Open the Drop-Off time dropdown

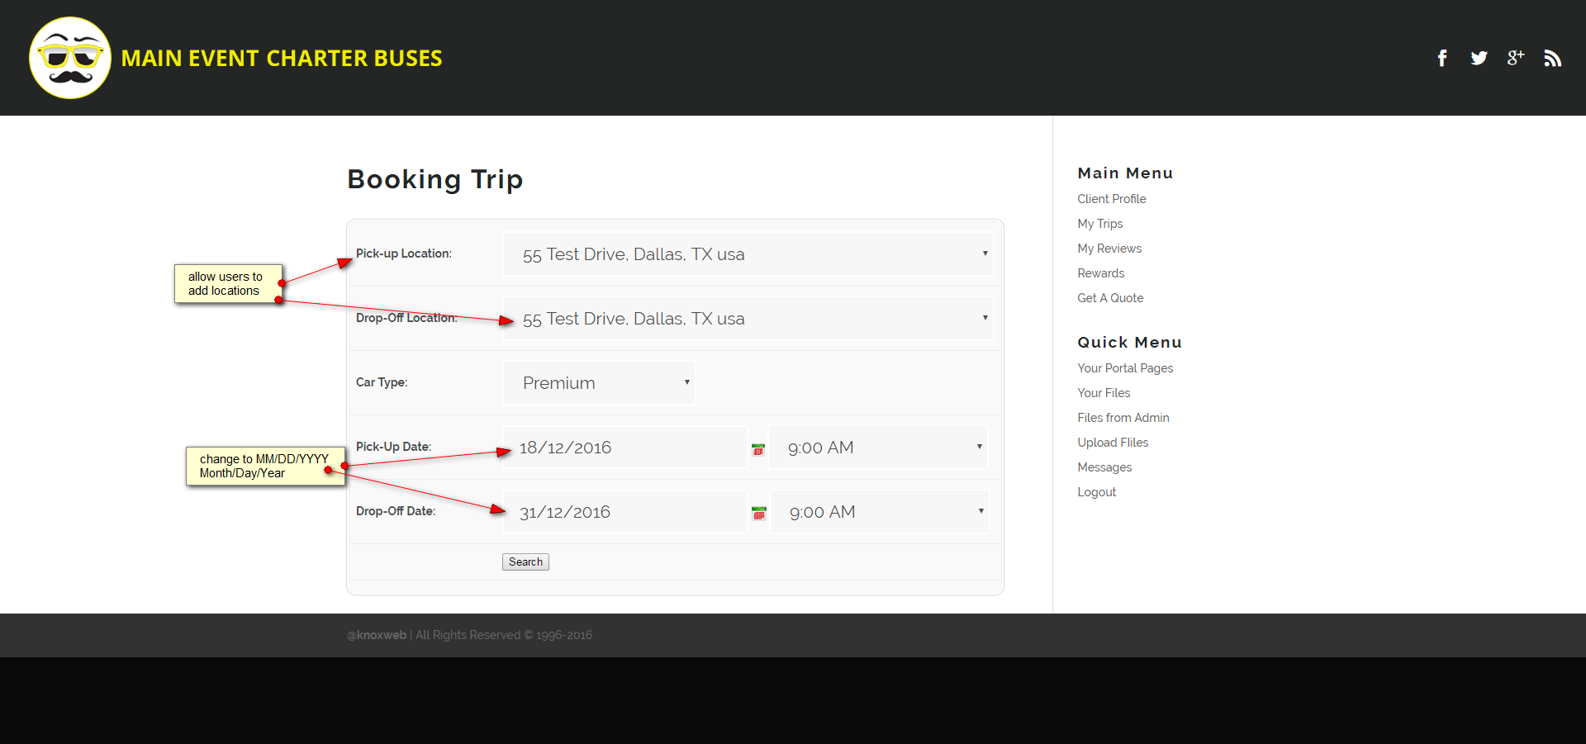[x=879, y=512]
